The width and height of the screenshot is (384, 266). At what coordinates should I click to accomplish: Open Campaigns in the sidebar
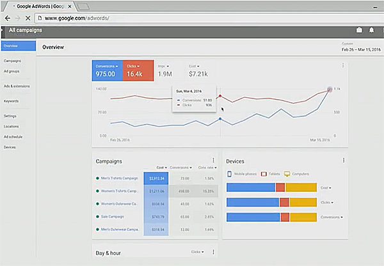(12, 61)
